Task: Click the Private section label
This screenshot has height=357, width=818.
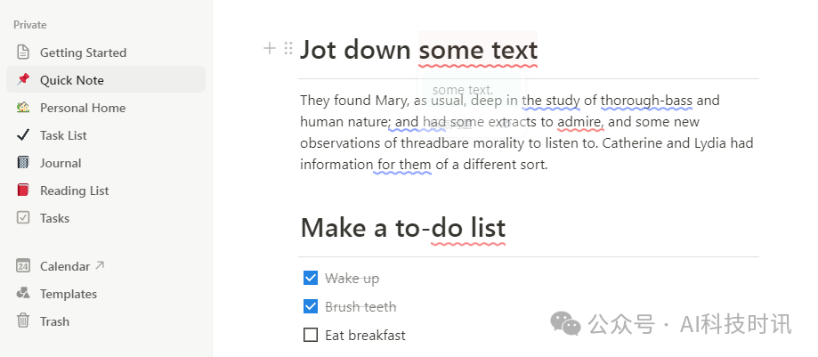Action: pos(30,25)
